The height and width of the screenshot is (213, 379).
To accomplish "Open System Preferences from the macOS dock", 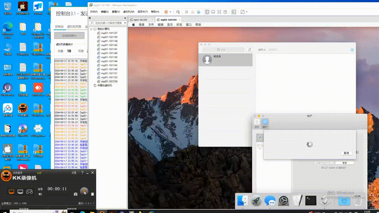I will tap(283, 201).
